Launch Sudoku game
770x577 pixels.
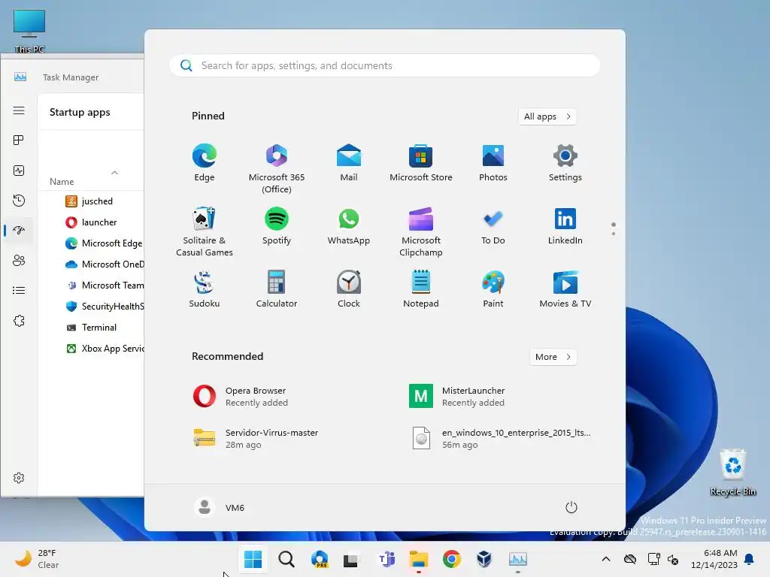point(205,289)
